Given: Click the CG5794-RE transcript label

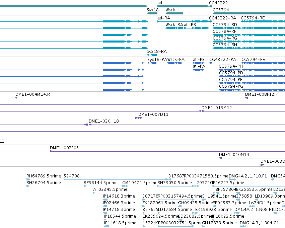Looking at the screenshot, I should 253,18.
